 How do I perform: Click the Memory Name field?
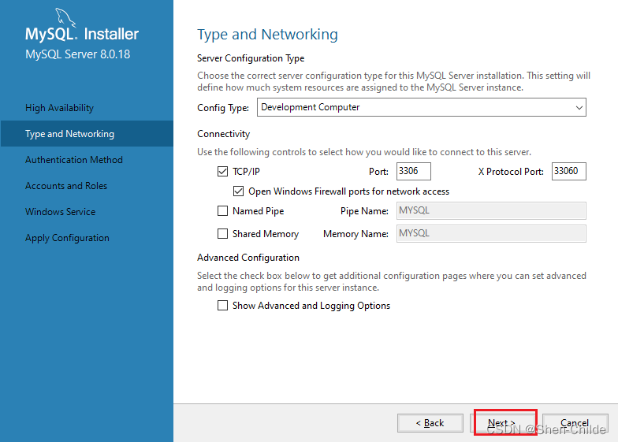pyautogui.click(x=491, y=233)
